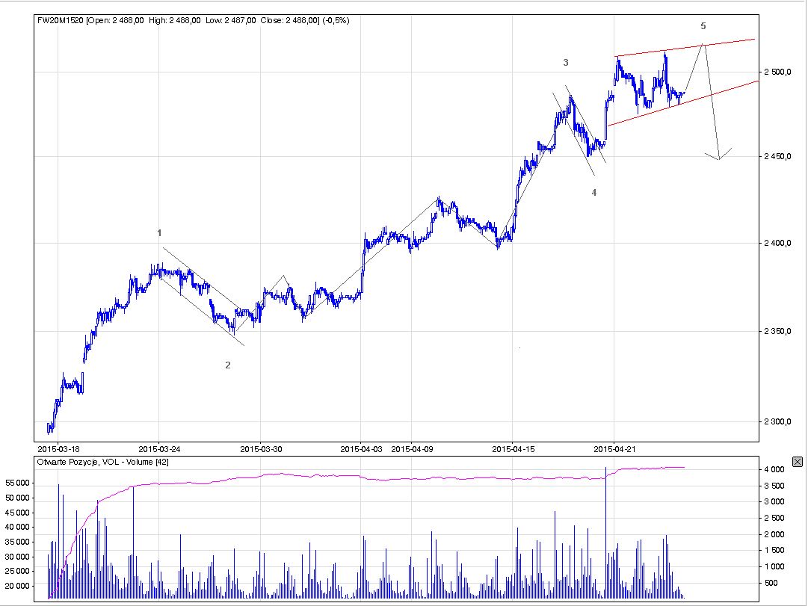Close the volume indicator panel with the X button
The image size is (808, 606).
(x=798, y=461)
